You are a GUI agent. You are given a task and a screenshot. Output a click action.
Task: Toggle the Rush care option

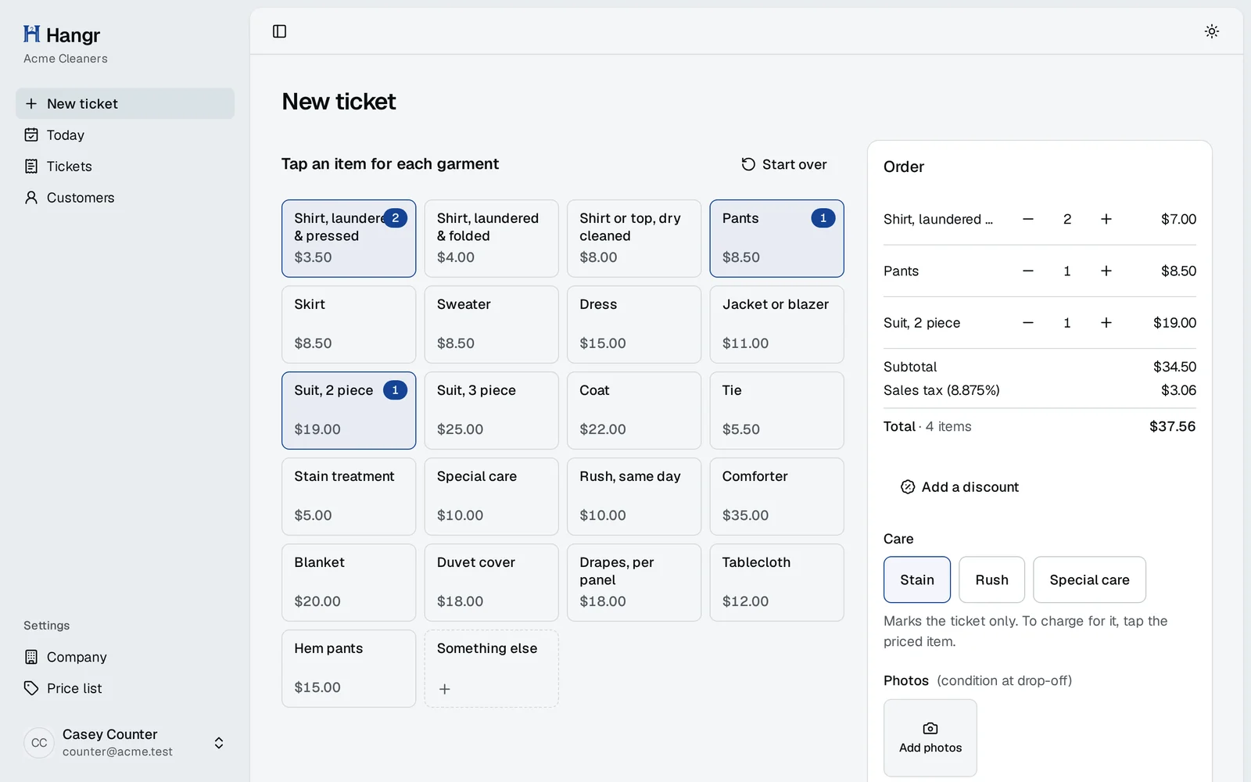click(991, 579)
